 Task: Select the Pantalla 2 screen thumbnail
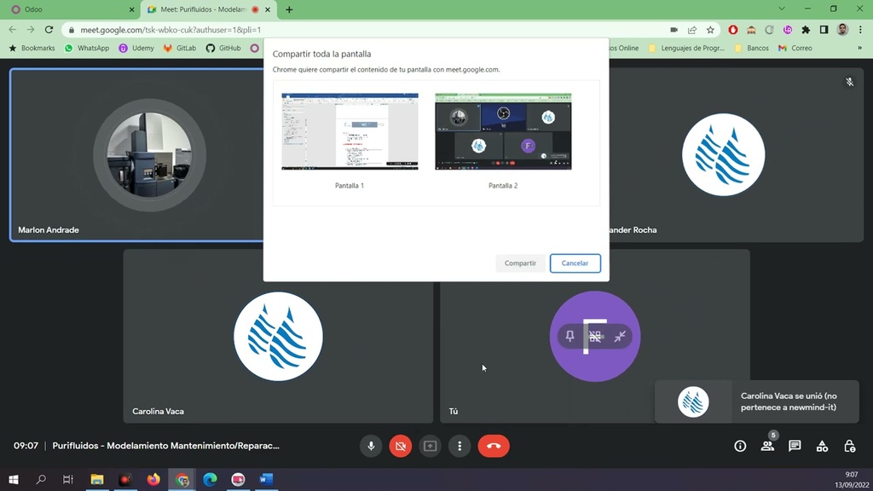pos(503,132)
